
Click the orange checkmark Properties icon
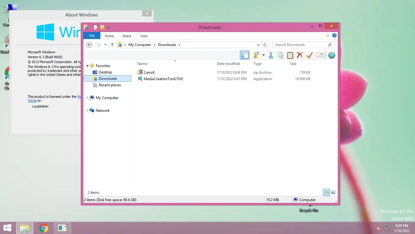[x=309, y=55]
